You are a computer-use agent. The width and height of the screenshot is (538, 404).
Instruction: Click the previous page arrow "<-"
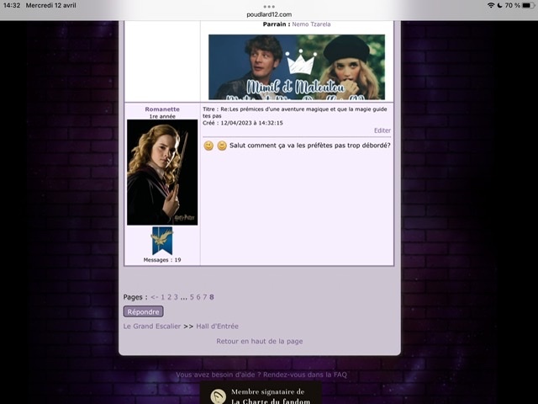tap(155, 297)
